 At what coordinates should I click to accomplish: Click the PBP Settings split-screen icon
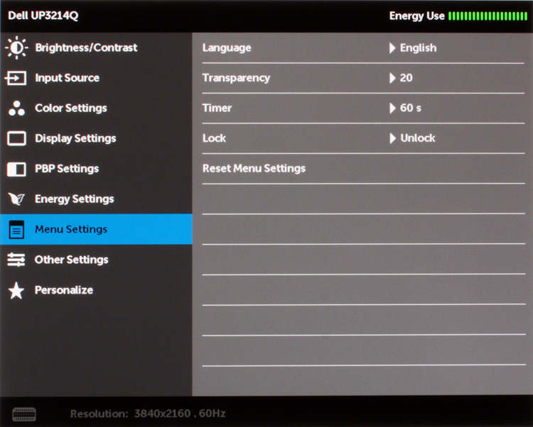[16, 169]
